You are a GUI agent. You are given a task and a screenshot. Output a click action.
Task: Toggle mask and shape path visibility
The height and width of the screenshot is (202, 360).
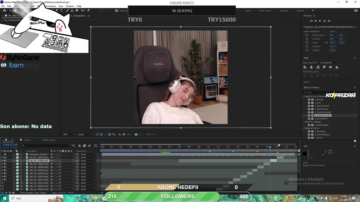tap(105, 134)
